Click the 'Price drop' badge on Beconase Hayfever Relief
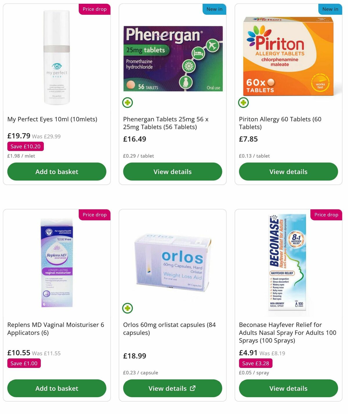The height and width of the screenshot is (414, 348). [326, 215]
